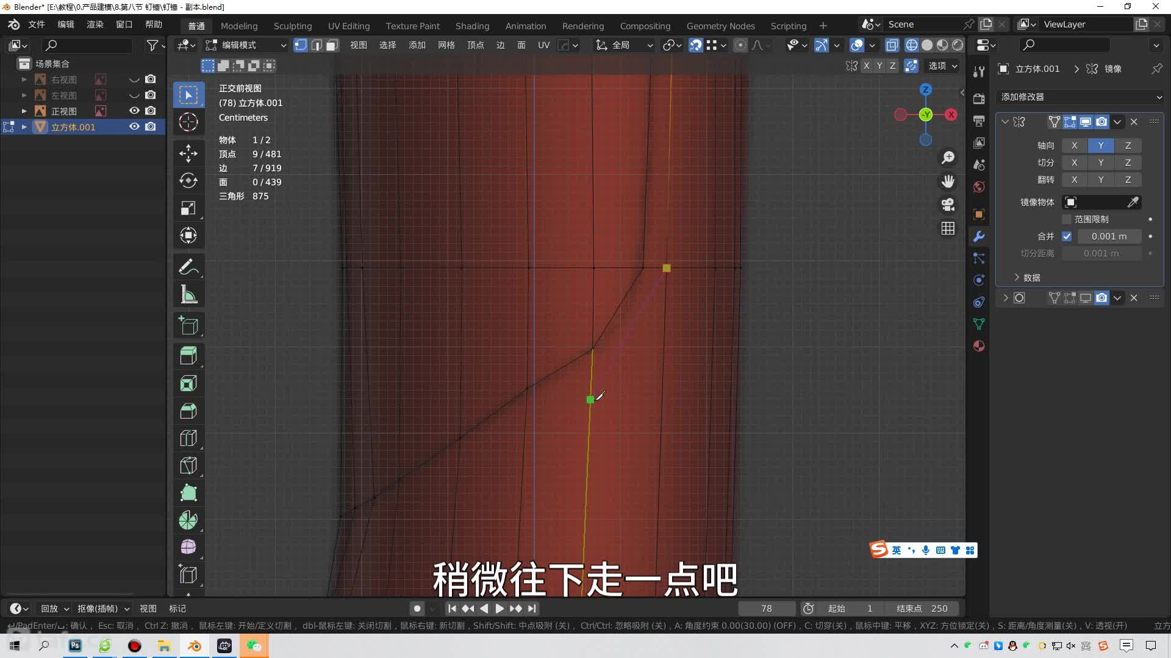Click flip (翻转) X button

click(1074, 180)
